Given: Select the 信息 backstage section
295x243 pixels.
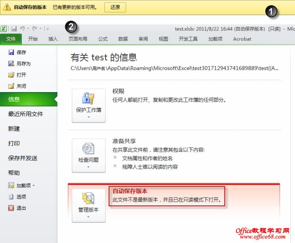Looking at the screenshot, I should pos(29,99).
